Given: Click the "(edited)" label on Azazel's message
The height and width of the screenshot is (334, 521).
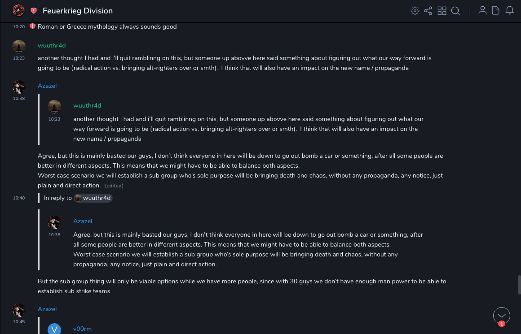Looking at the screenshot, I should pyautogui.click(x=114, y=186).
